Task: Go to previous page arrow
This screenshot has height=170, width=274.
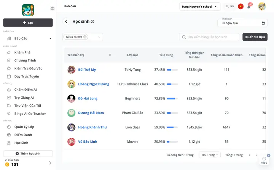Action: (249, 155)
